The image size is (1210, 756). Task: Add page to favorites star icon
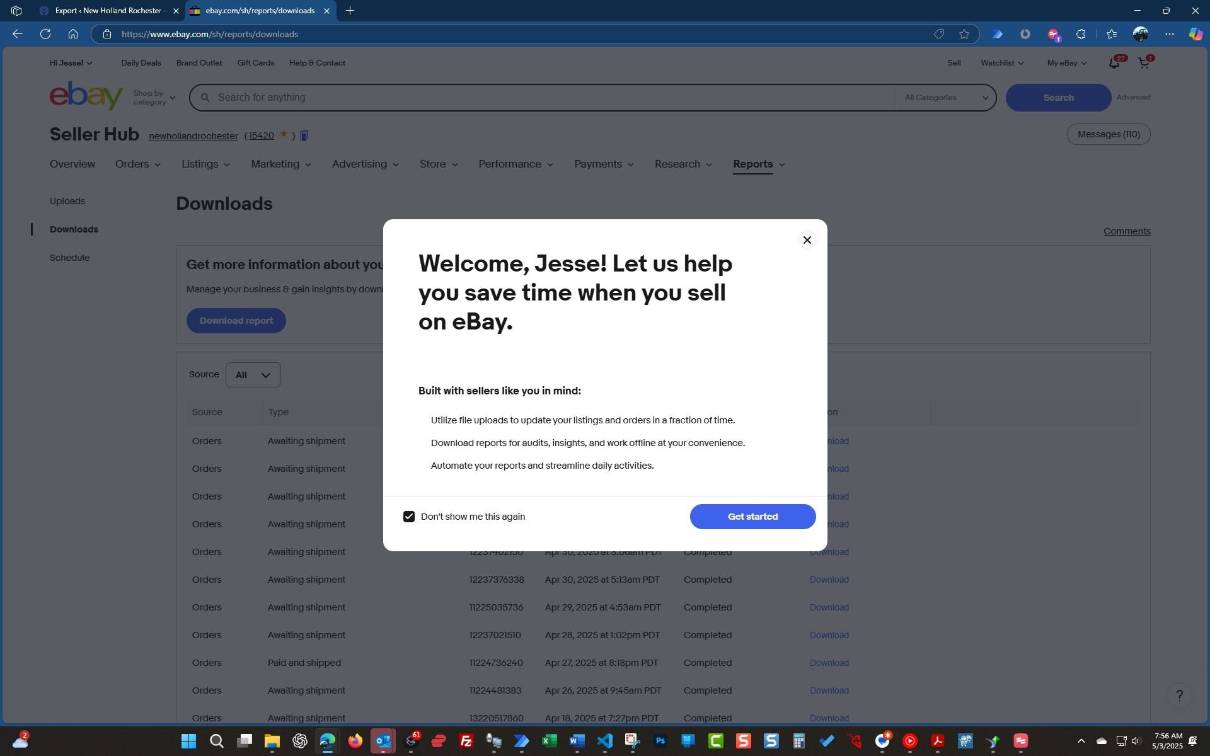(x=964, y=34)
